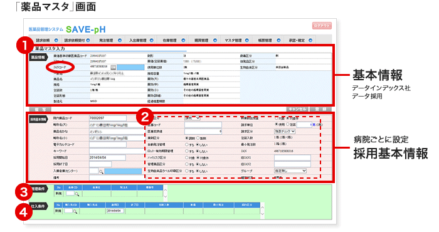The width and height of the screenshot is (439, 232).
Task: Click the ログアウト button
Action: [322, 26]
